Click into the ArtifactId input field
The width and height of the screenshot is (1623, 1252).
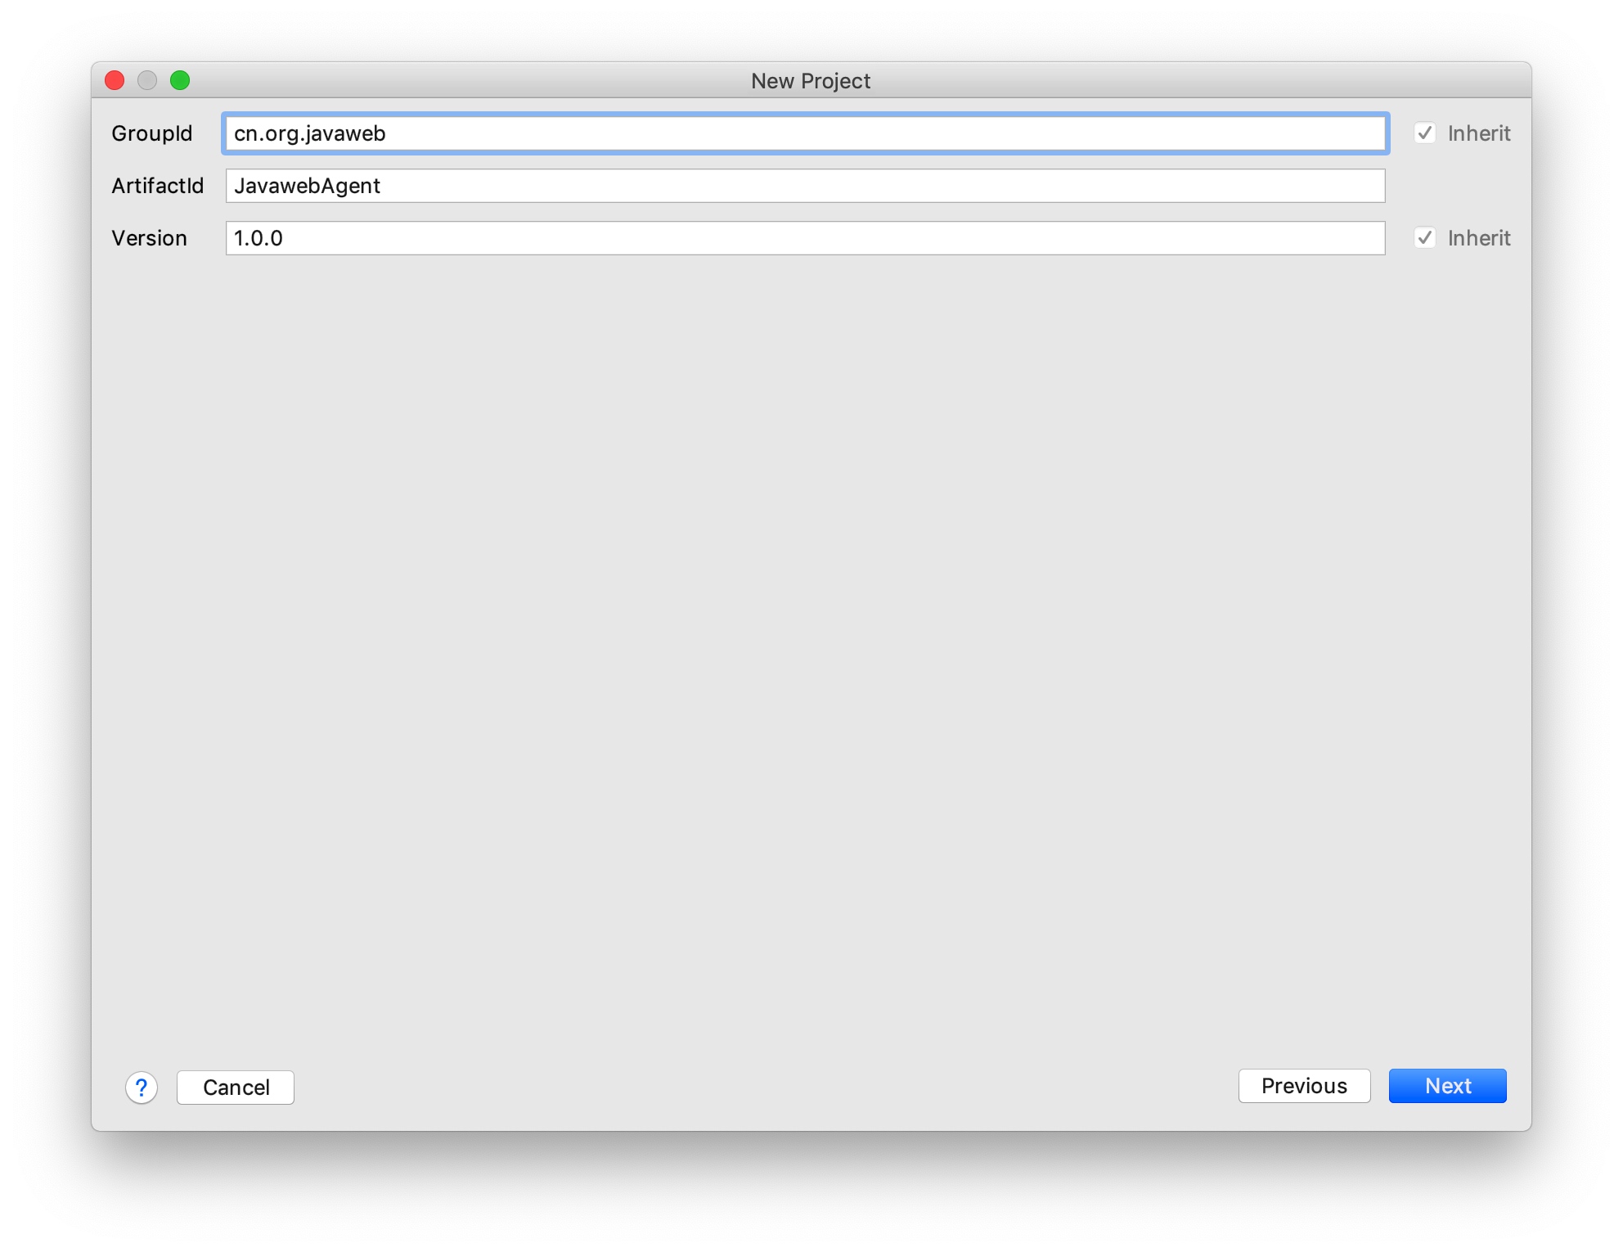tap(805, 186)
